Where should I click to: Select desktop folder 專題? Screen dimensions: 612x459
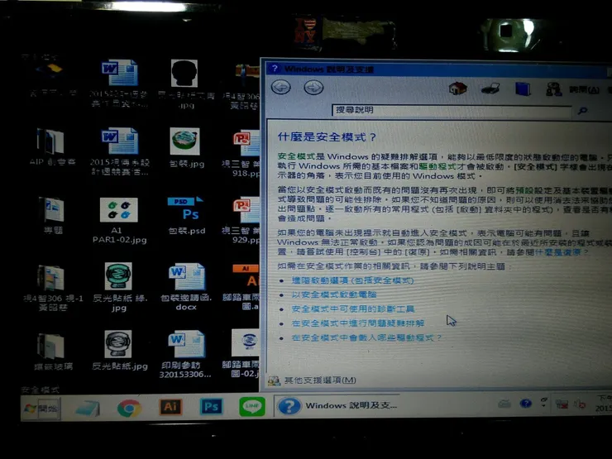click(x=52, y=216)
